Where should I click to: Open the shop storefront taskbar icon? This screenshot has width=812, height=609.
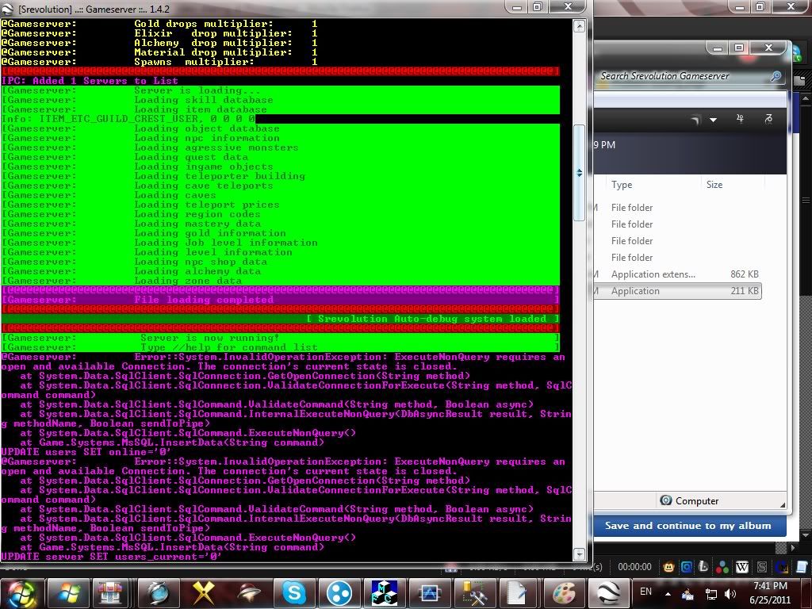[x=109, y=593]
